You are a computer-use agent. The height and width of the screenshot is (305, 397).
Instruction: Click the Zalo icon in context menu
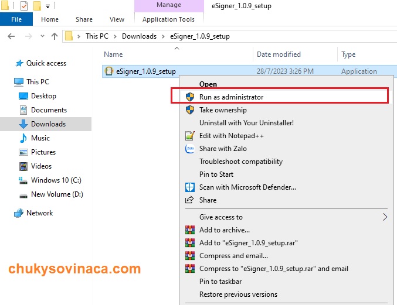click(x=190, y=149)
